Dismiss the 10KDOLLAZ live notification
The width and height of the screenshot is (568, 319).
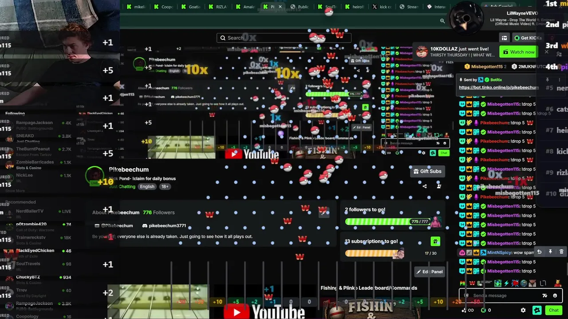547,52
